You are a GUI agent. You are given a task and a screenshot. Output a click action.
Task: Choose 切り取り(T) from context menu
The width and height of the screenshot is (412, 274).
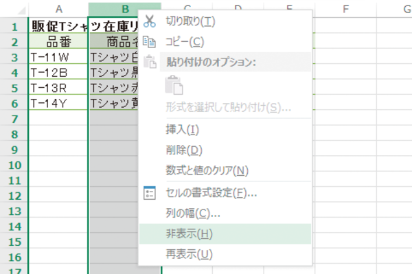tap(225, 21)
